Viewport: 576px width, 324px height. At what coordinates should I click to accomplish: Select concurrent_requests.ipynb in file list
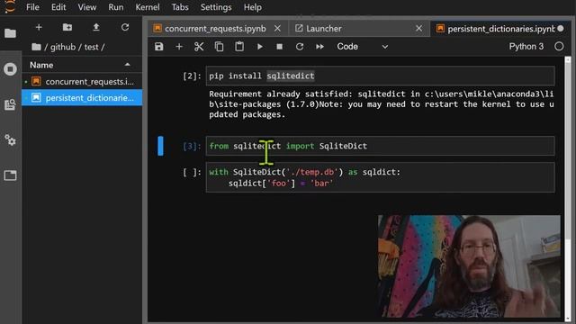pyautogui.click(x=82, y=82)
